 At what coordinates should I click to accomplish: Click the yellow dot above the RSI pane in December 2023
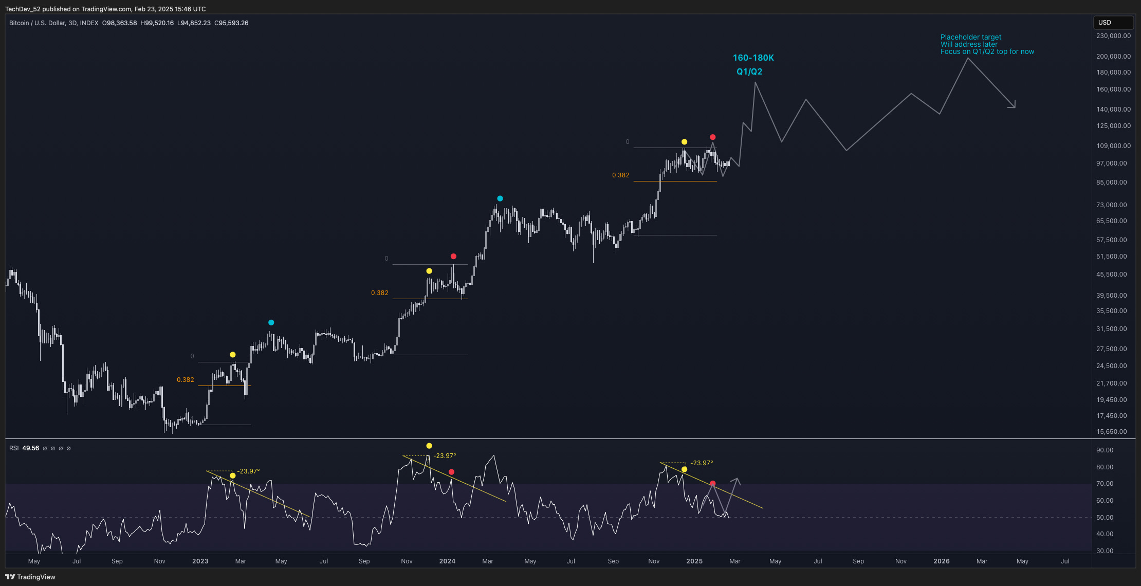(x=429, y=446)
